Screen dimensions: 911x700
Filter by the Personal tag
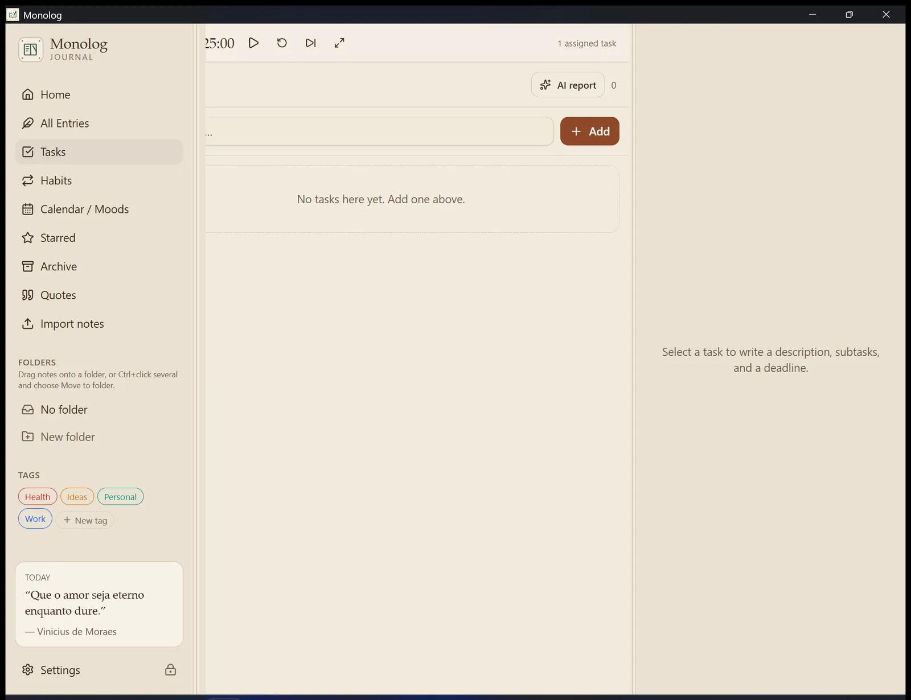pos(120,497)
